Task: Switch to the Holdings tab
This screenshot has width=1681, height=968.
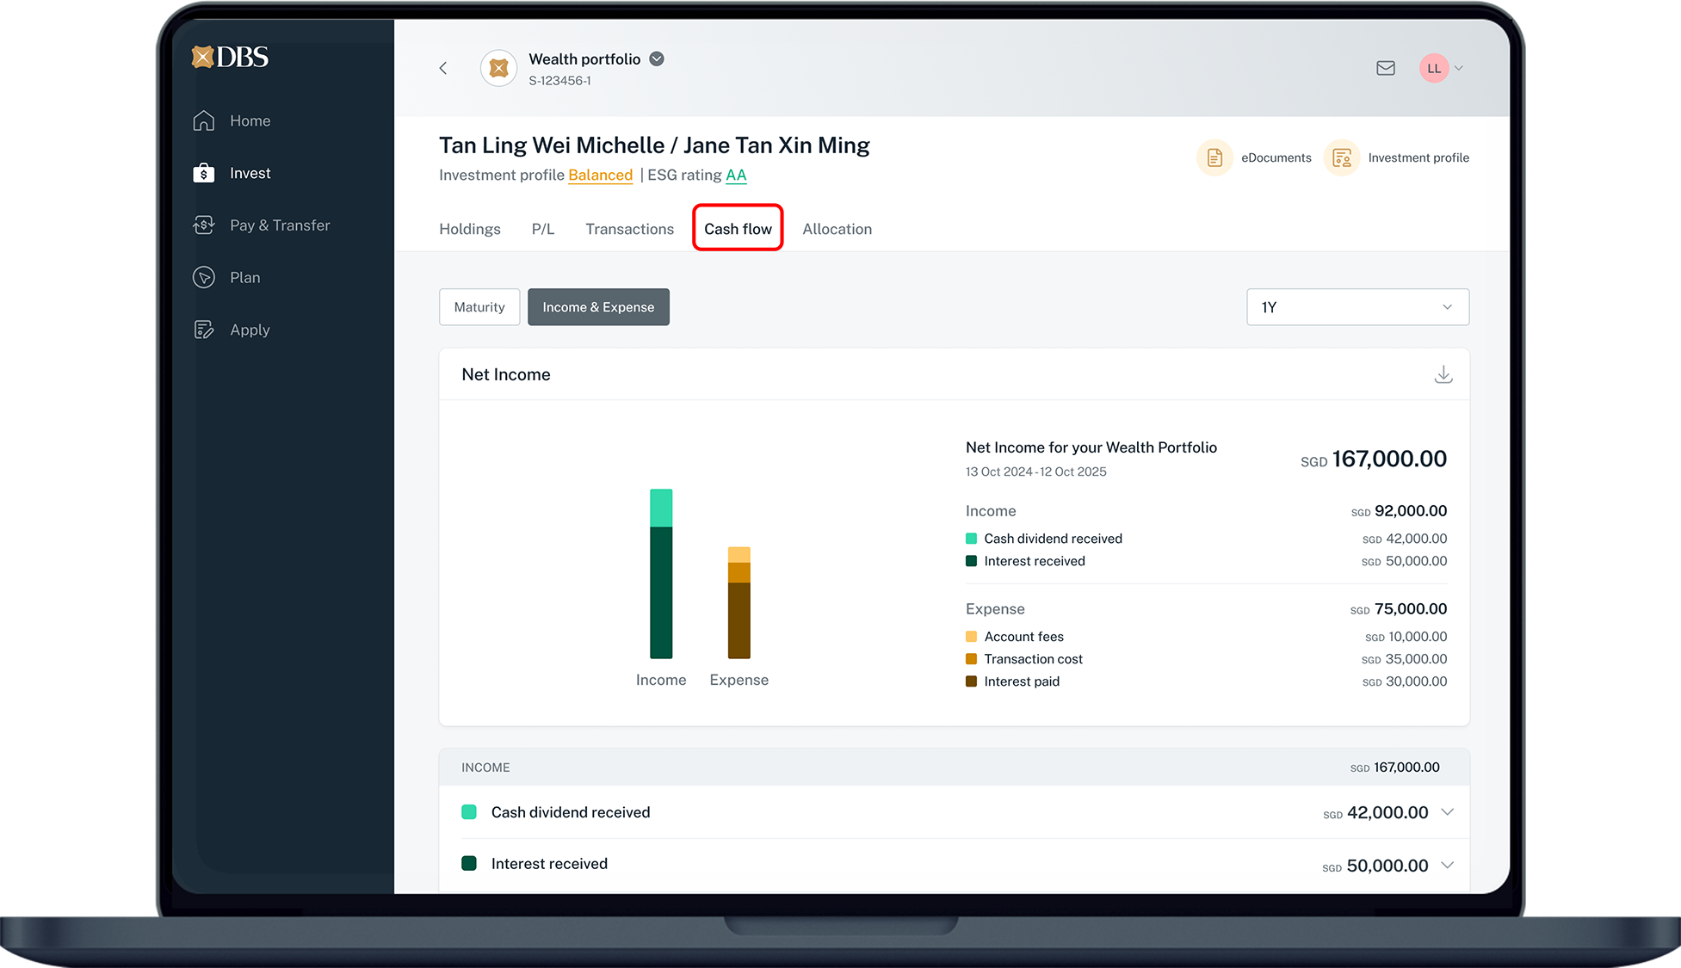Action: (470, 230)
